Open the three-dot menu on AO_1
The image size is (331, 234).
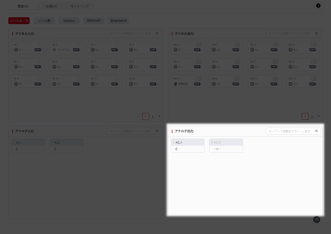pyautogui.click(x=173, y=142)
